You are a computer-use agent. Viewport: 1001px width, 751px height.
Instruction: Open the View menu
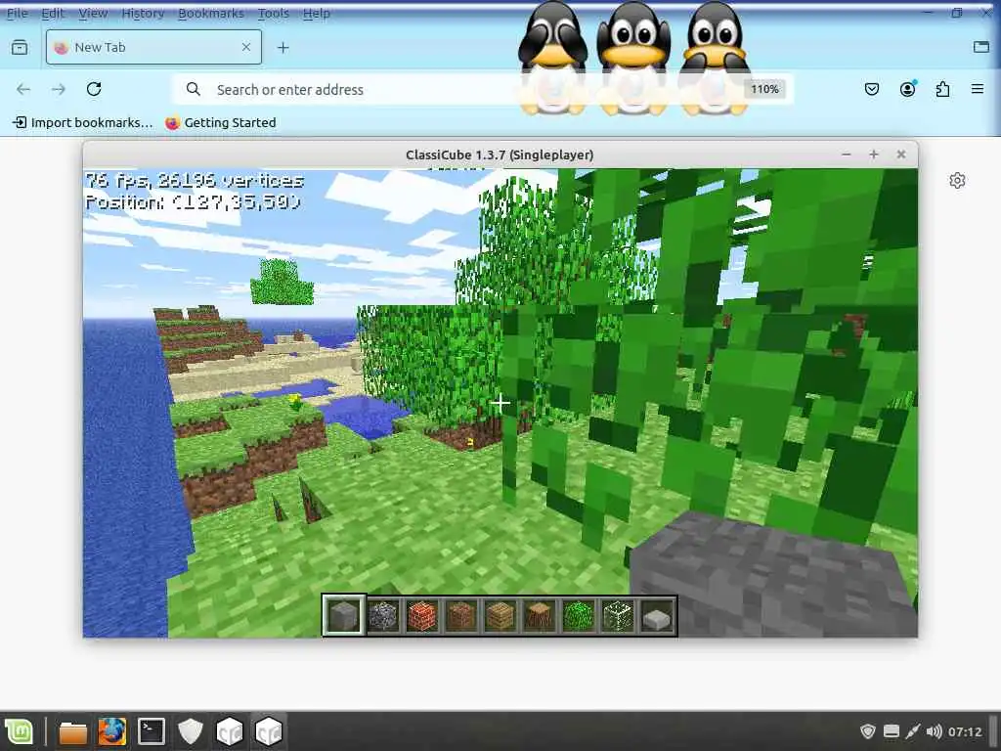pos(93,13)
